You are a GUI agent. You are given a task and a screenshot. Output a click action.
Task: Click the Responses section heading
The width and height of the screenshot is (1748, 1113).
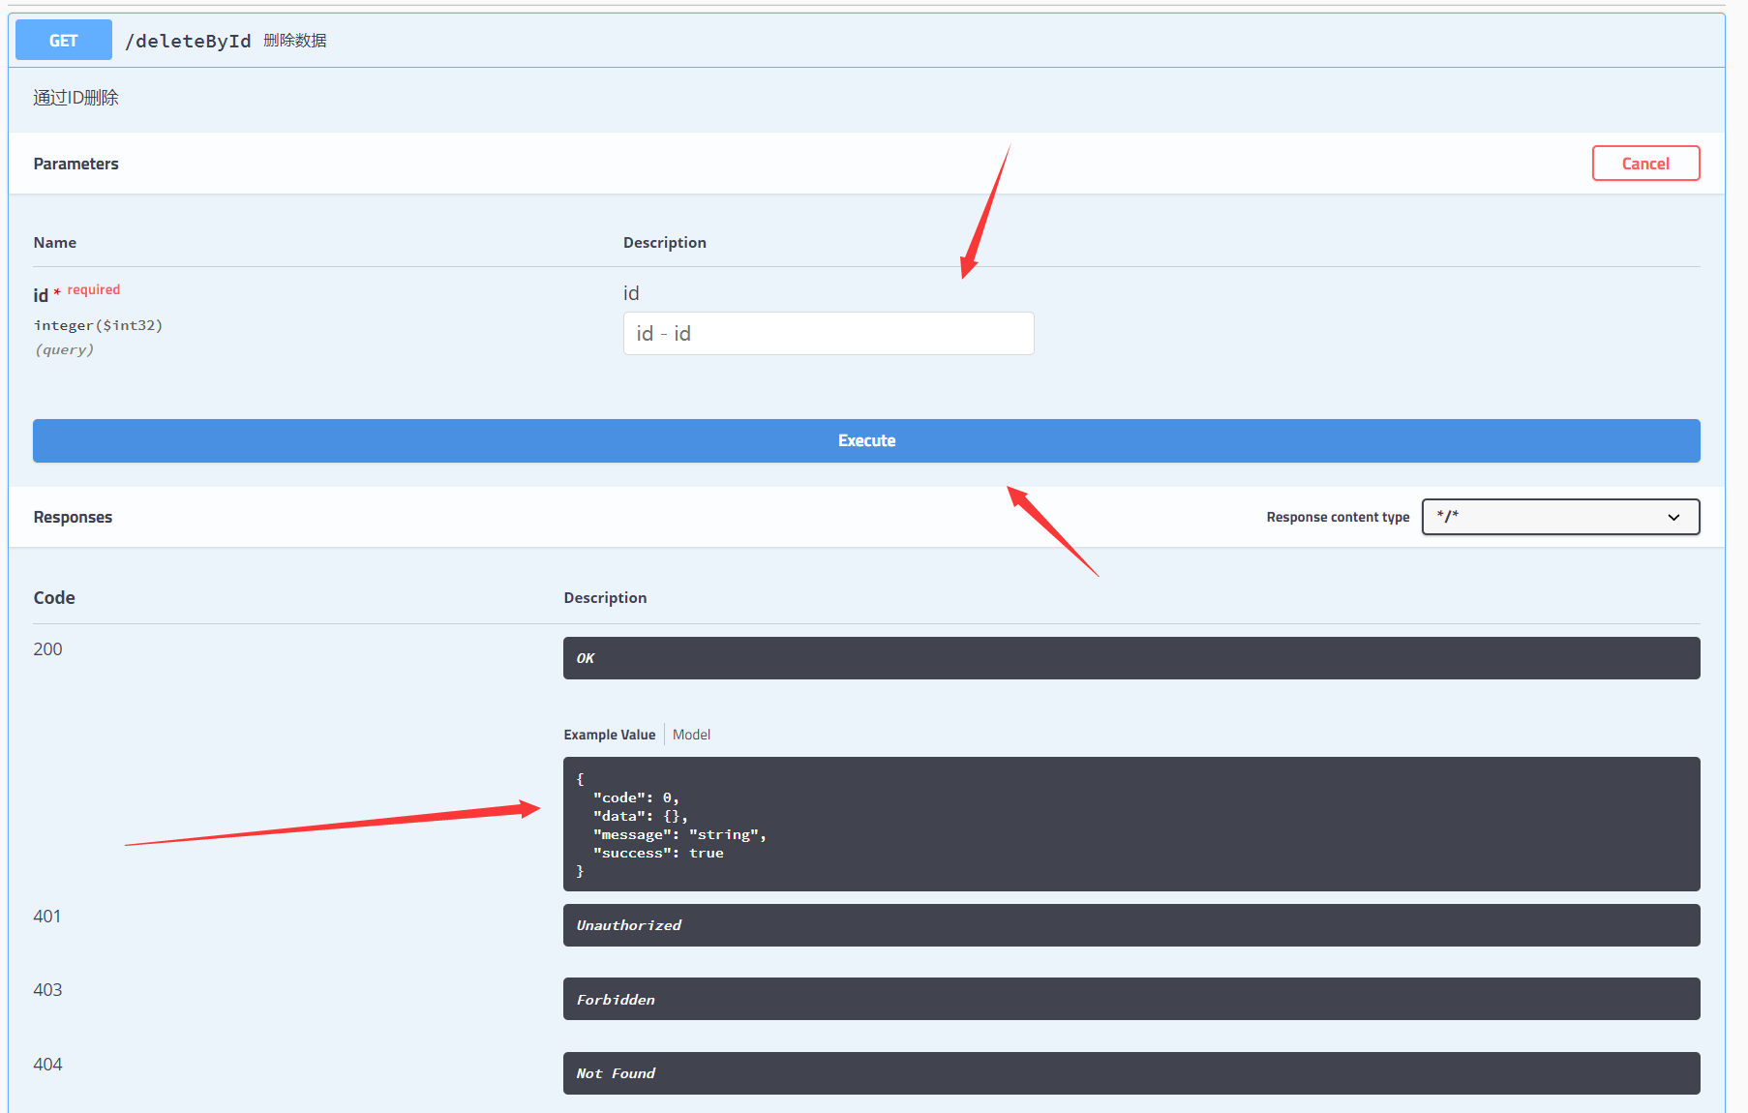73,517
